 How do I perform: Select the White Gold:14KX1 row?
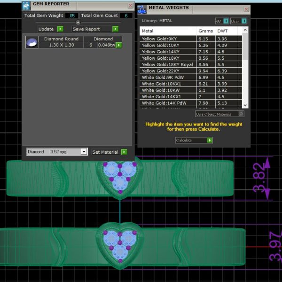click(191, 96)
